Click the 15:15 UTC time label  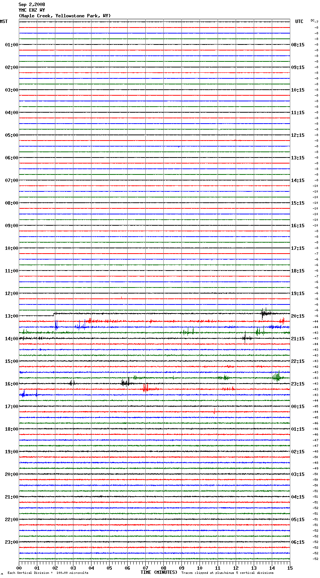[298, 203]
